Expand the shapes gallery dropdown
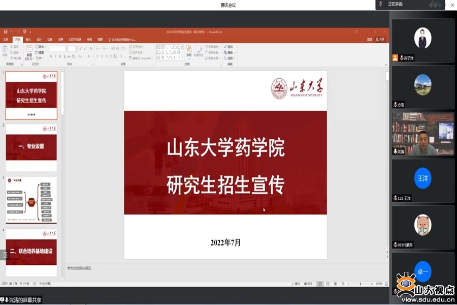 182,57
